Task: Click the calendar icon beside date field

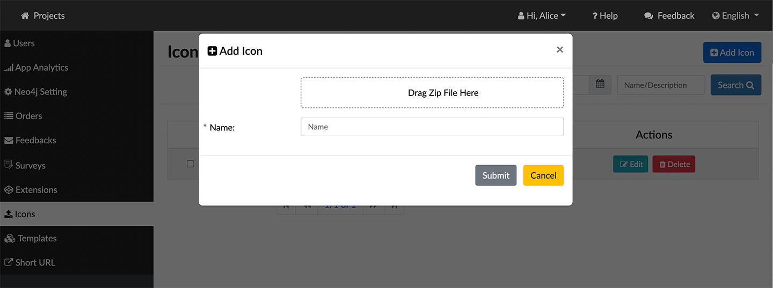Action: click(x=600, y=85)
